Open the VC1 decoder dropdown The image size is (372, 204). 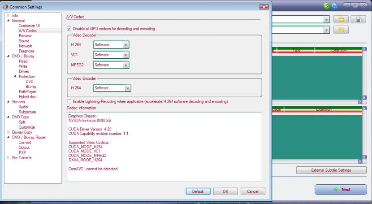125,55
